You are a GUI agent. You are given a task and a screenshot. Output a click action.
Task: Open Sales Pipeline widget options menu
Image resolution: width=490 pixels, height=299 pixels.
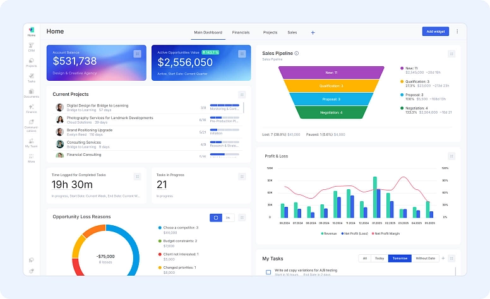pyautogui.click(x=451, y=54)
